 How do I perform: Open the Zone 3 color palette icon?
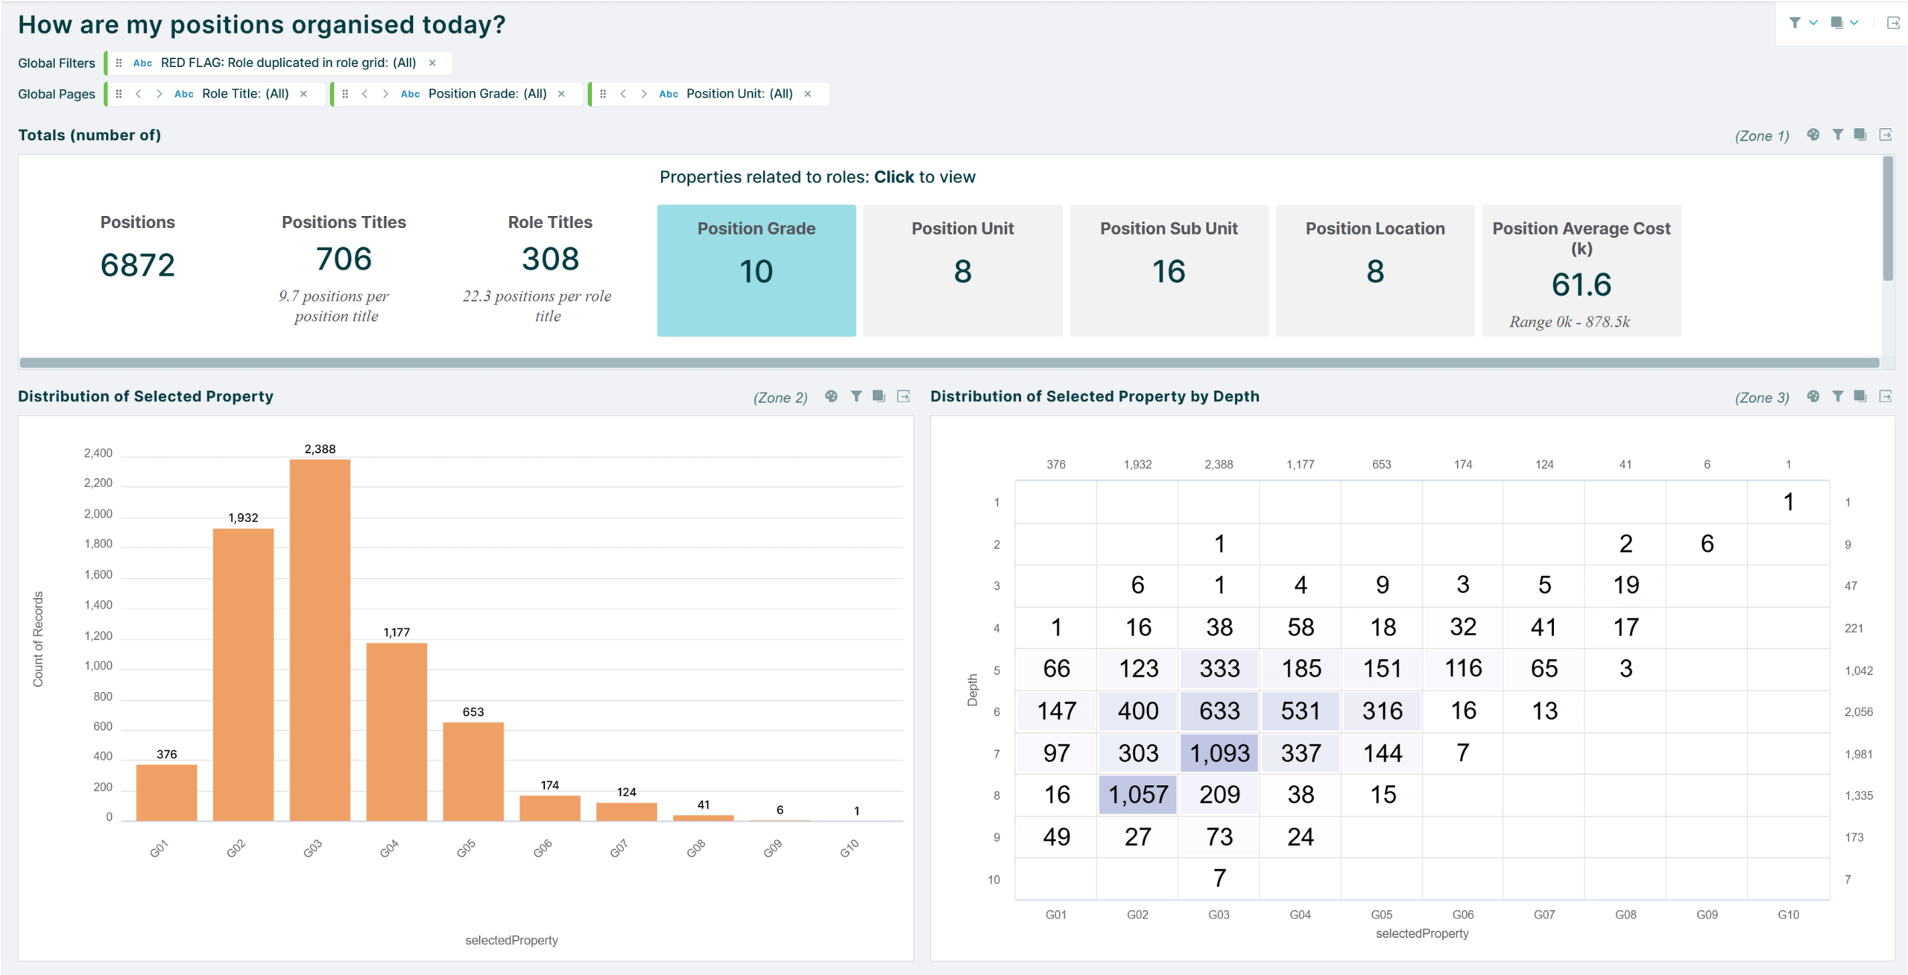[x=1813, y=396]
